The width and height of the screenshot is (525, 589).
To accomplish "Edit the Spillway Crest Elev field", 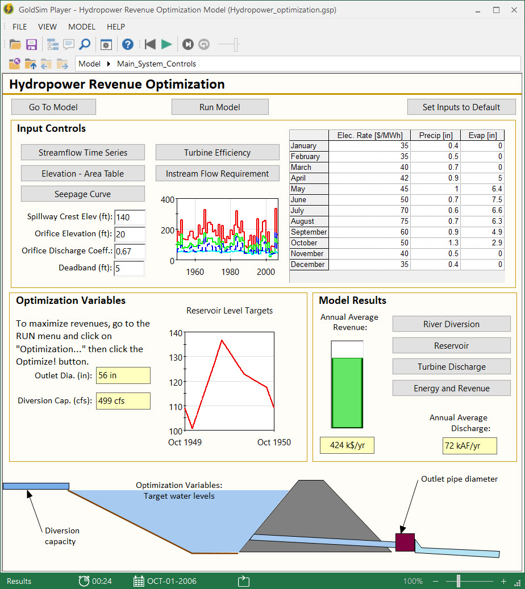I will point(130,217).
